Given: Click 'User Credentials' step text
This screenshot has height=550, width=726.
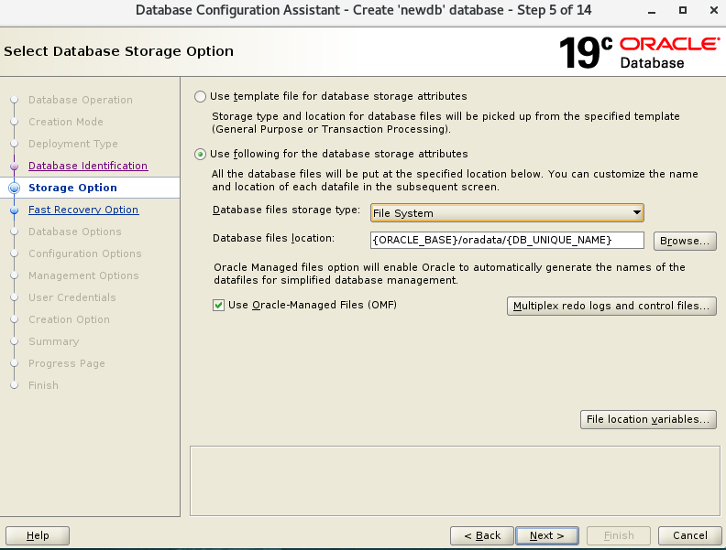Looking at the screenshot, I should pos(72,297).
